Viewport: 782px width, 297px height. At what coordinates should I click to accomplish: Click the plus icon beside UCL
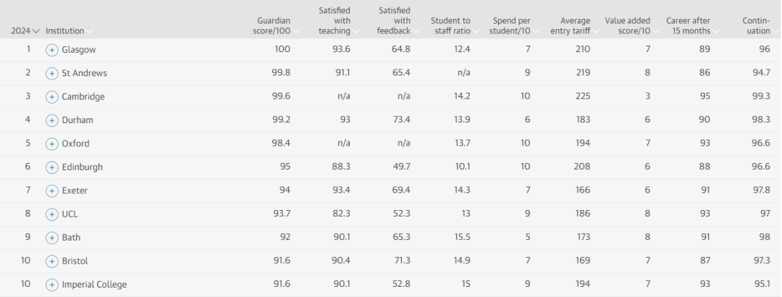click(x=52, y=214)
